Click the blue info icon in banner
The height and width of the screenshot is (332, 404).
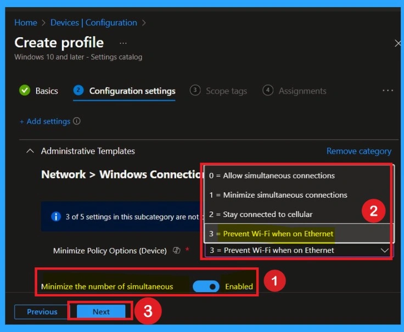(x=56, y=217)
